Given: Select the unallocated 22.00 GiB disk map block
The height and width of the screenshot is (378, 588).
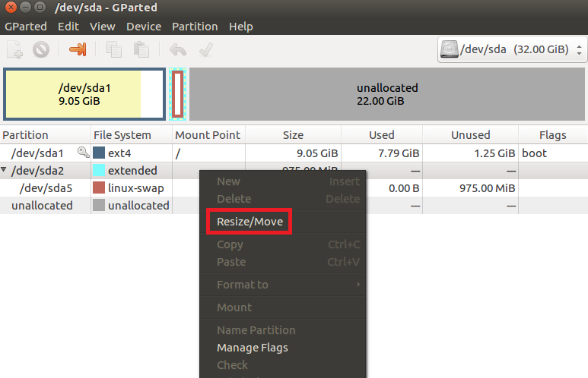Looking at the screenshot, I should [387, 94].
